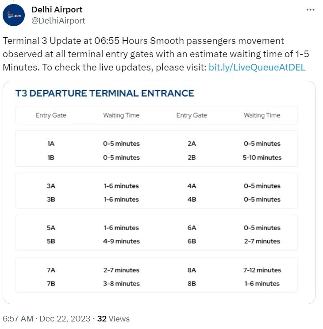Screen dimensions: 323x329
Task: Click entry gate 1A in the table
Action: click(51, 144)
